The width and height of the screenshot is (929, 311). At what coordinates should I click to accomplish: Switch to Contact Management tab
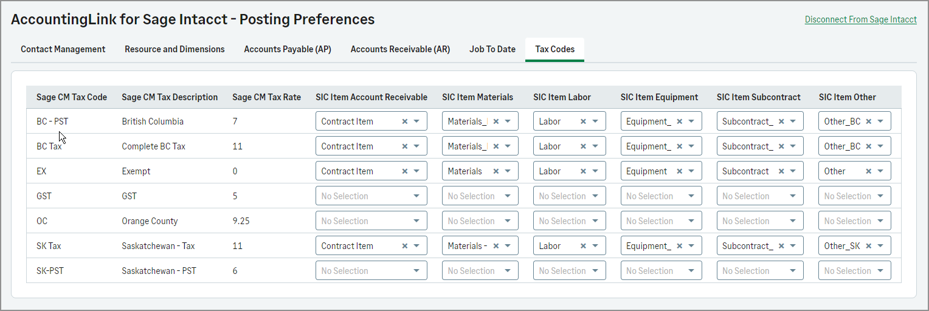(63, 49)
